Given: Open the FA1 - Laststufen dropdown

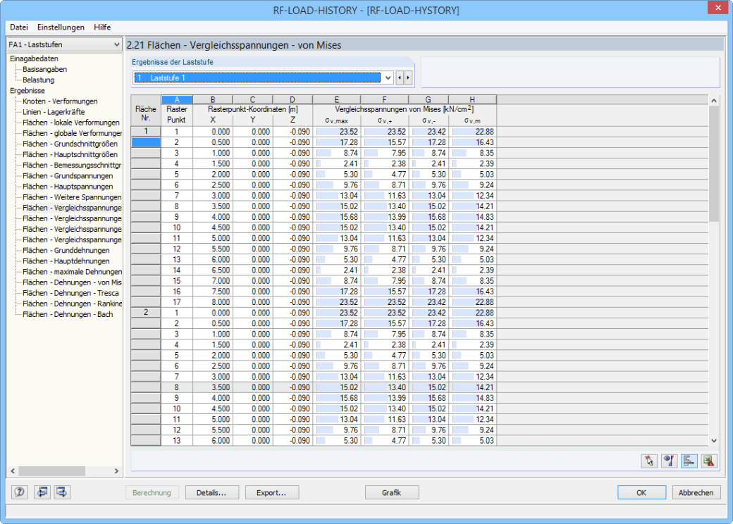Looking at the screenshot, I should tap(65, 44).
